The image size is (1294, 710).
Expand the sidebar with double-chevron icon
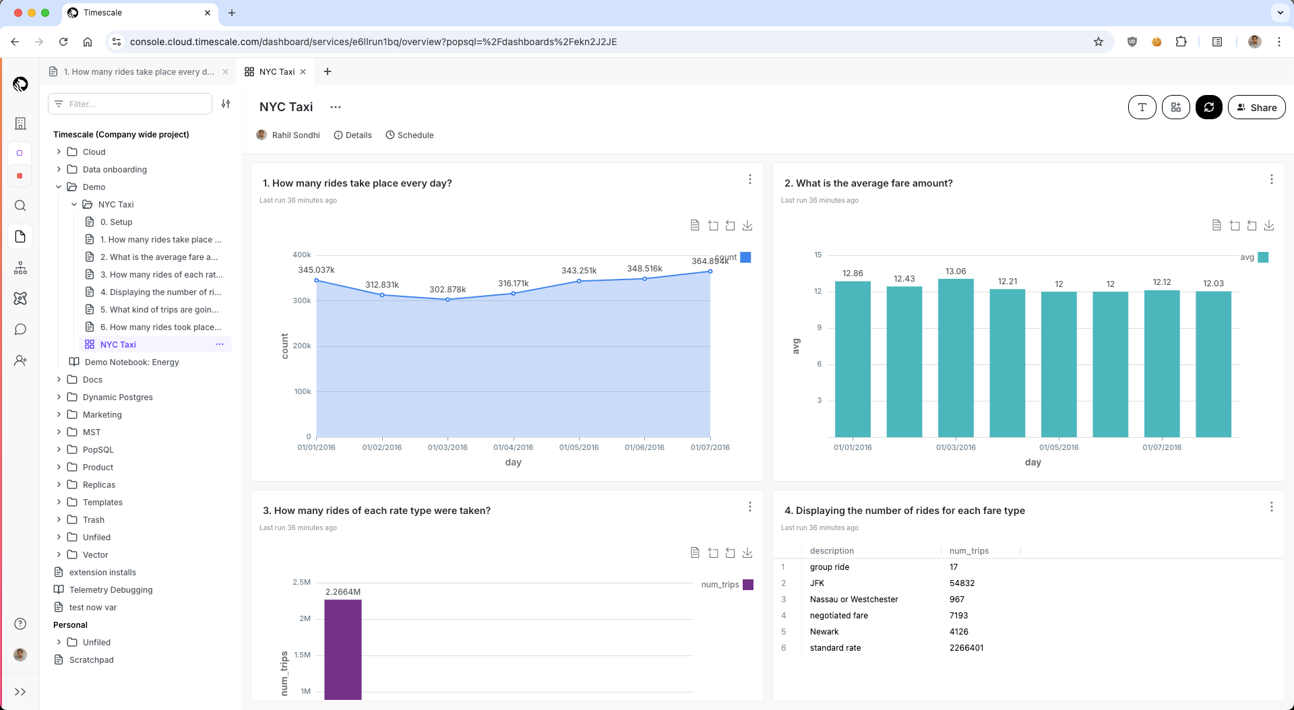20,692
